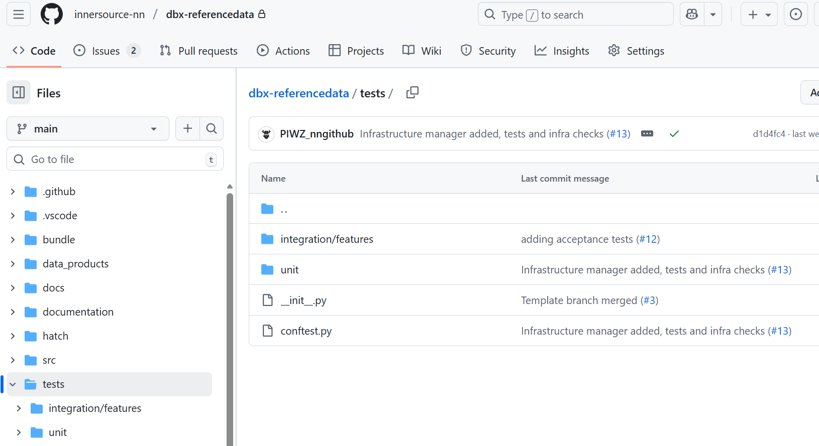Open dbx-referencedata breadcrumb link
Image resolution: width=819 pixels, height=446 pixels.
point(298,93)
